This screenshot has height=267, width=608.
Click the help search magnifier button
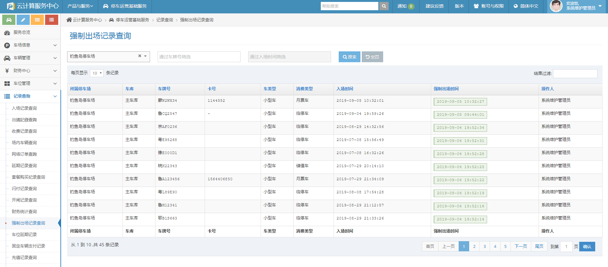click(x=384, y=6)
